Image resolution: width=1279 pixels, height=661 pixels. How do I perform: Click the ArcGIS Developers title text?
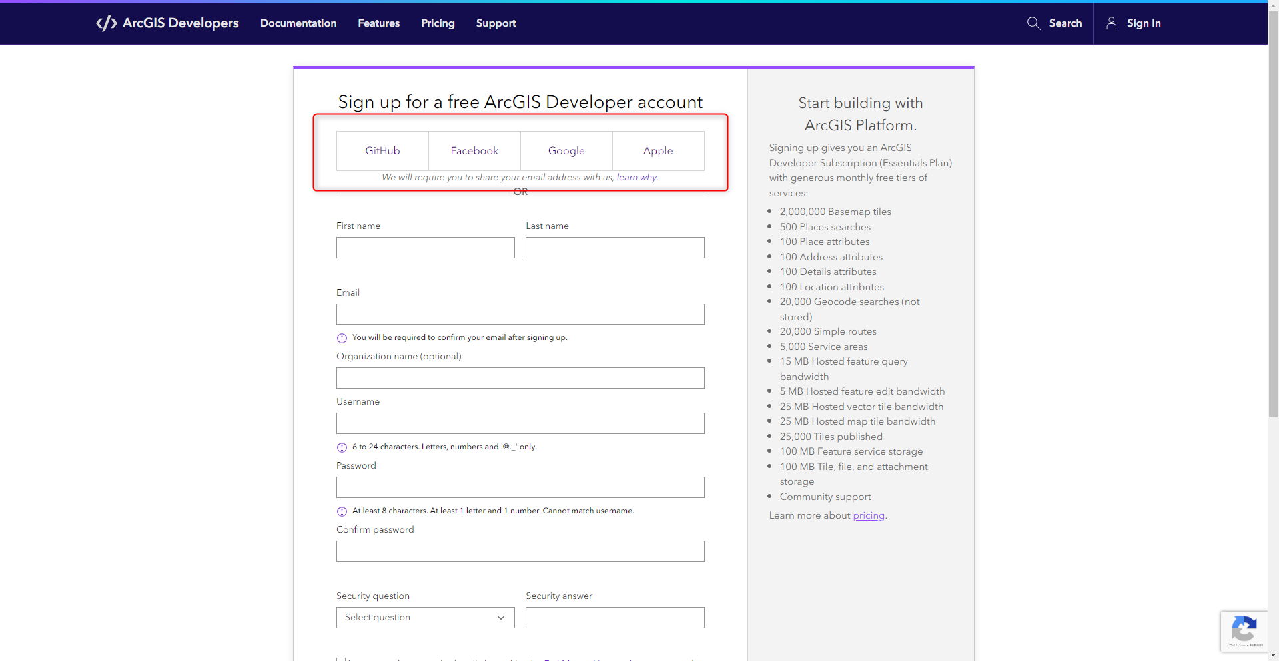pyautogui.click(x=181, y=23)
